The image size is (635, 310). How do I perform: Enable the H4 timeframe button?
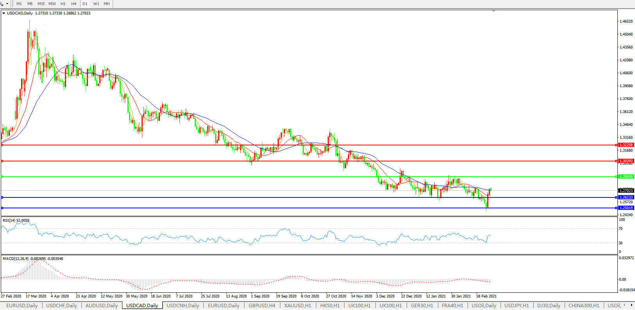click(x=74, y=4)
